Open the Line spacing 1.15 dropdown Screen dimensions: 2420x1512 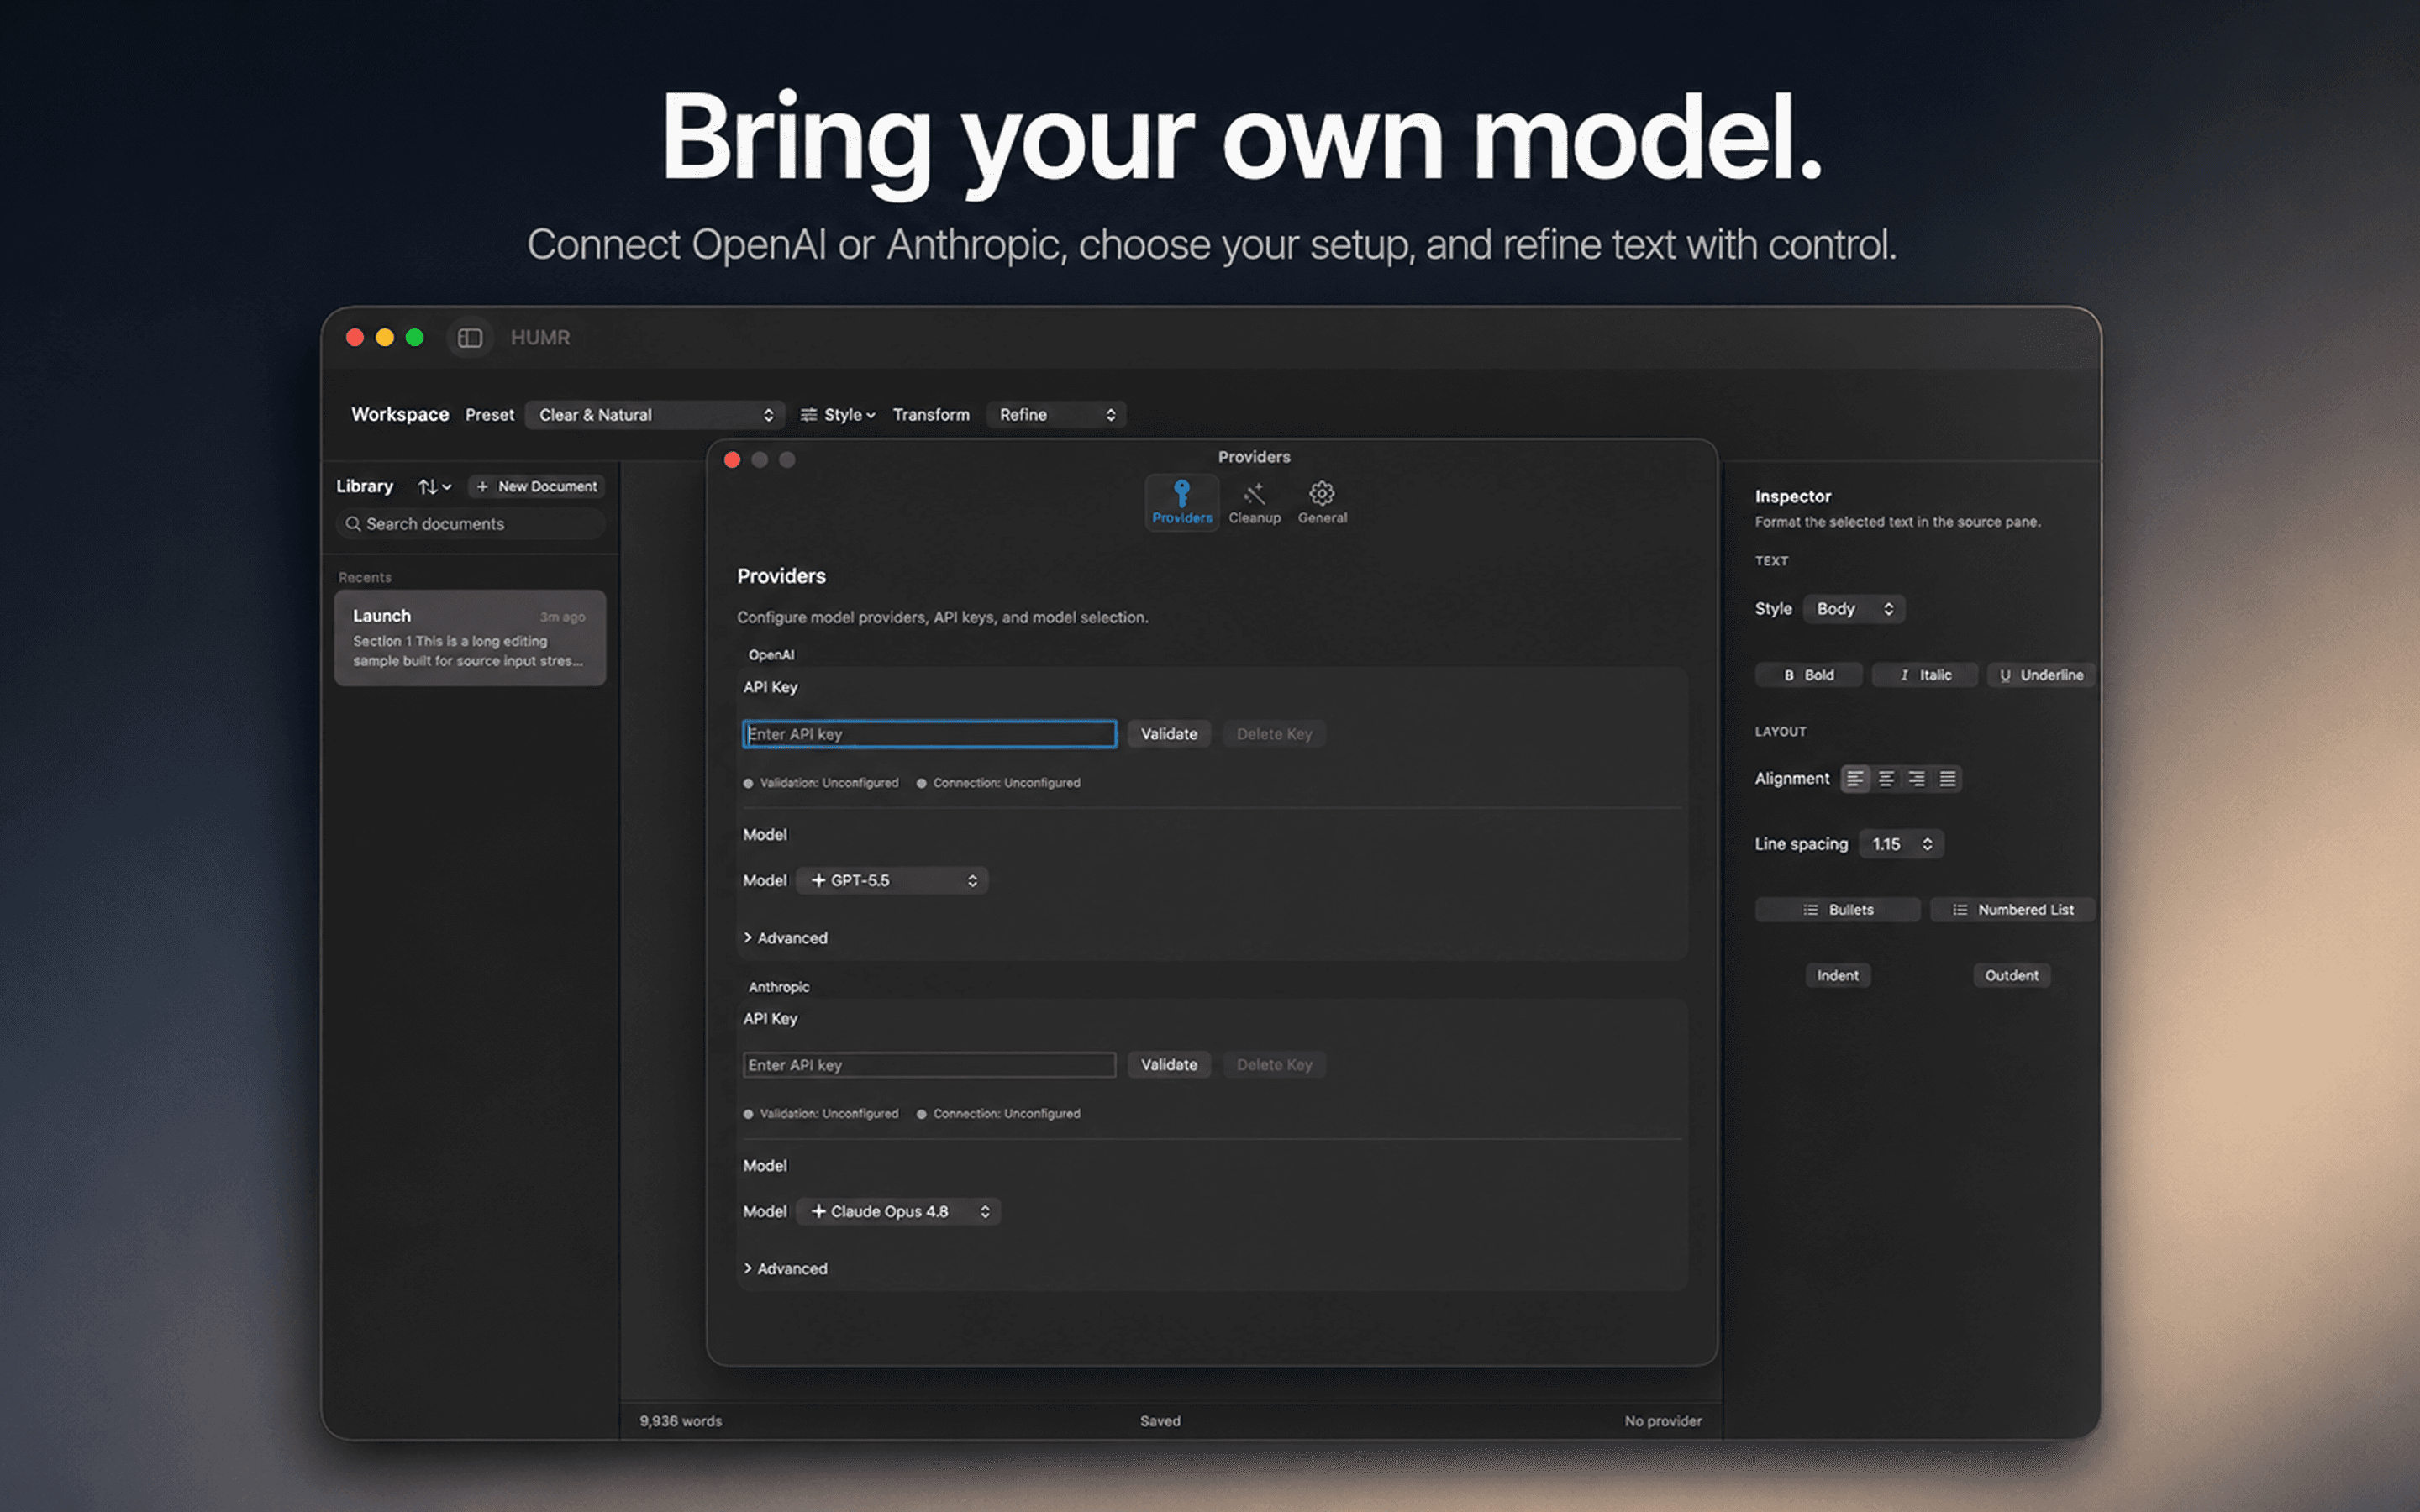point(1901,845)
